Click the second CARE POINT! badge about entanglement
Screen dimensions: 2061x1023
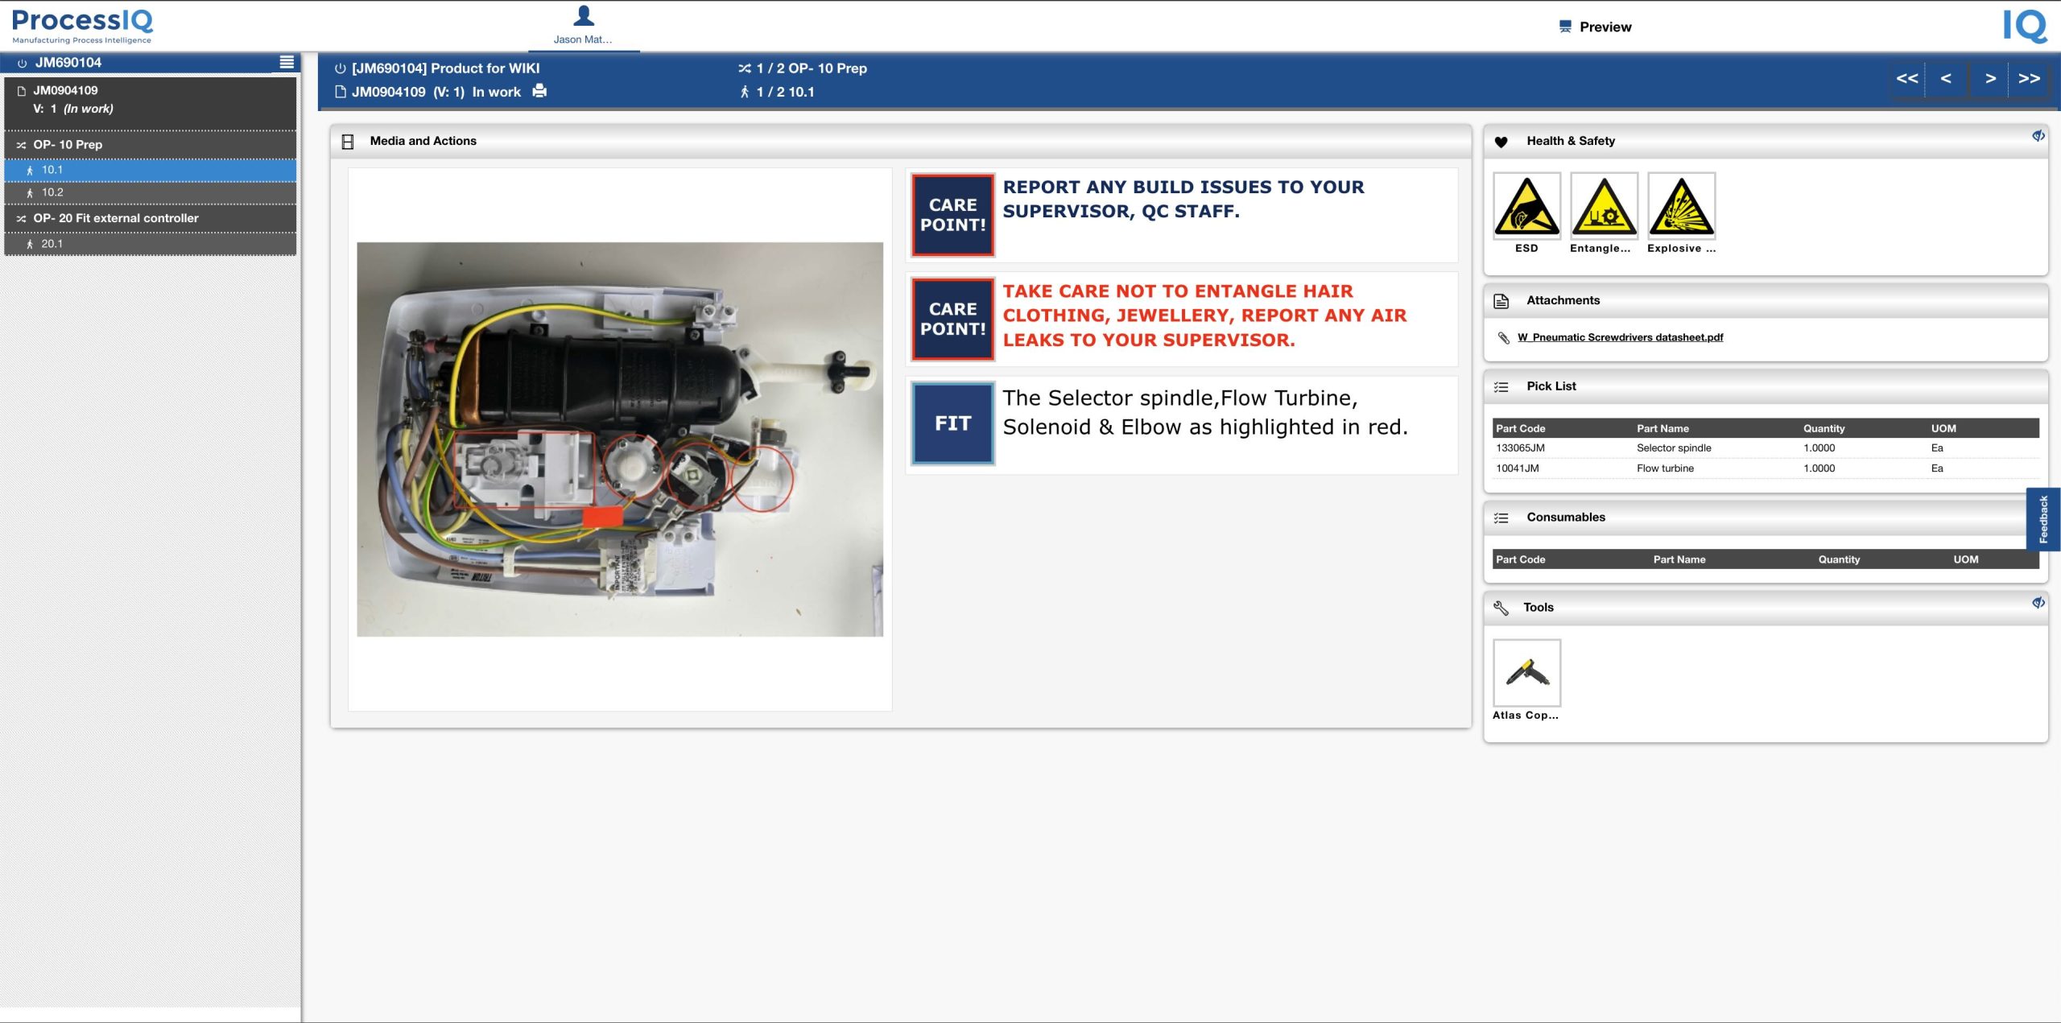coord(952,319)
